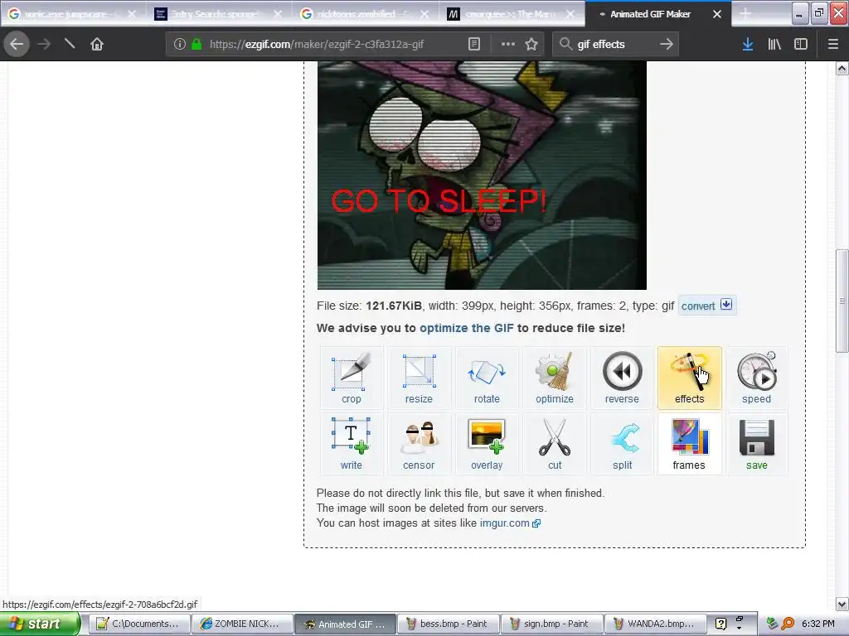Switch to C:\Documents taskbar window
The image size is (849, 636).
pyautogui.click(x=138, y=624)
